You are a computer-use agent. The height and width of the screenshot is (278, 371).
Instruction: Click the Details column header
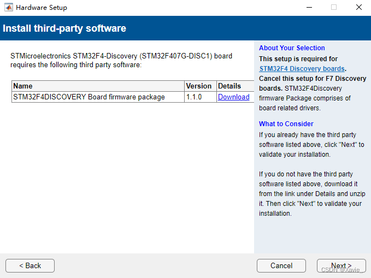tap(235, 86)
